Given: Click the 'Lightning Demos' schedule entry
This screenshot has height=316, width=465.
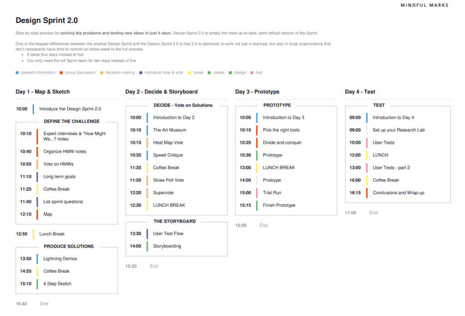Looking at the screenshot, I should pos(60,259).
